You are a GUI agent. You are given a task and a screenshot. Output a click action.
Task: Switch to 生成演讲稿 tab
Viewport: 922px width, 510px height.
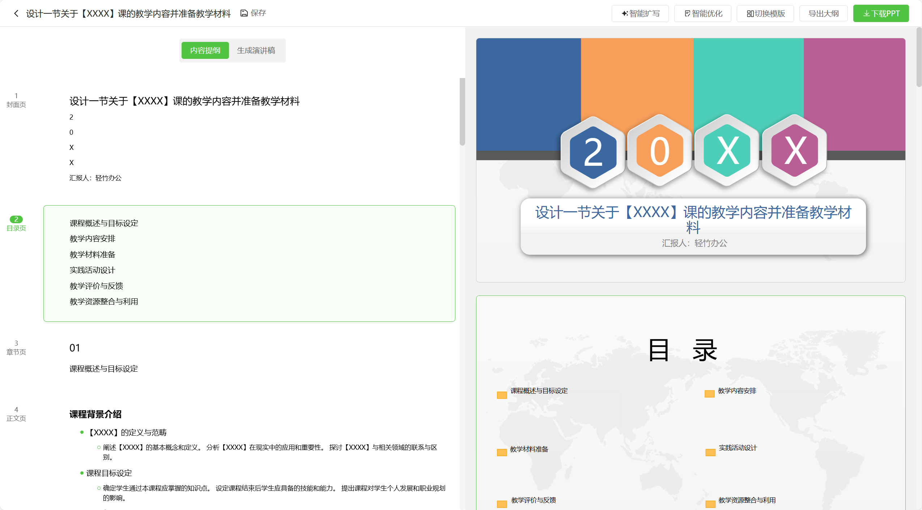coord(256,50)
